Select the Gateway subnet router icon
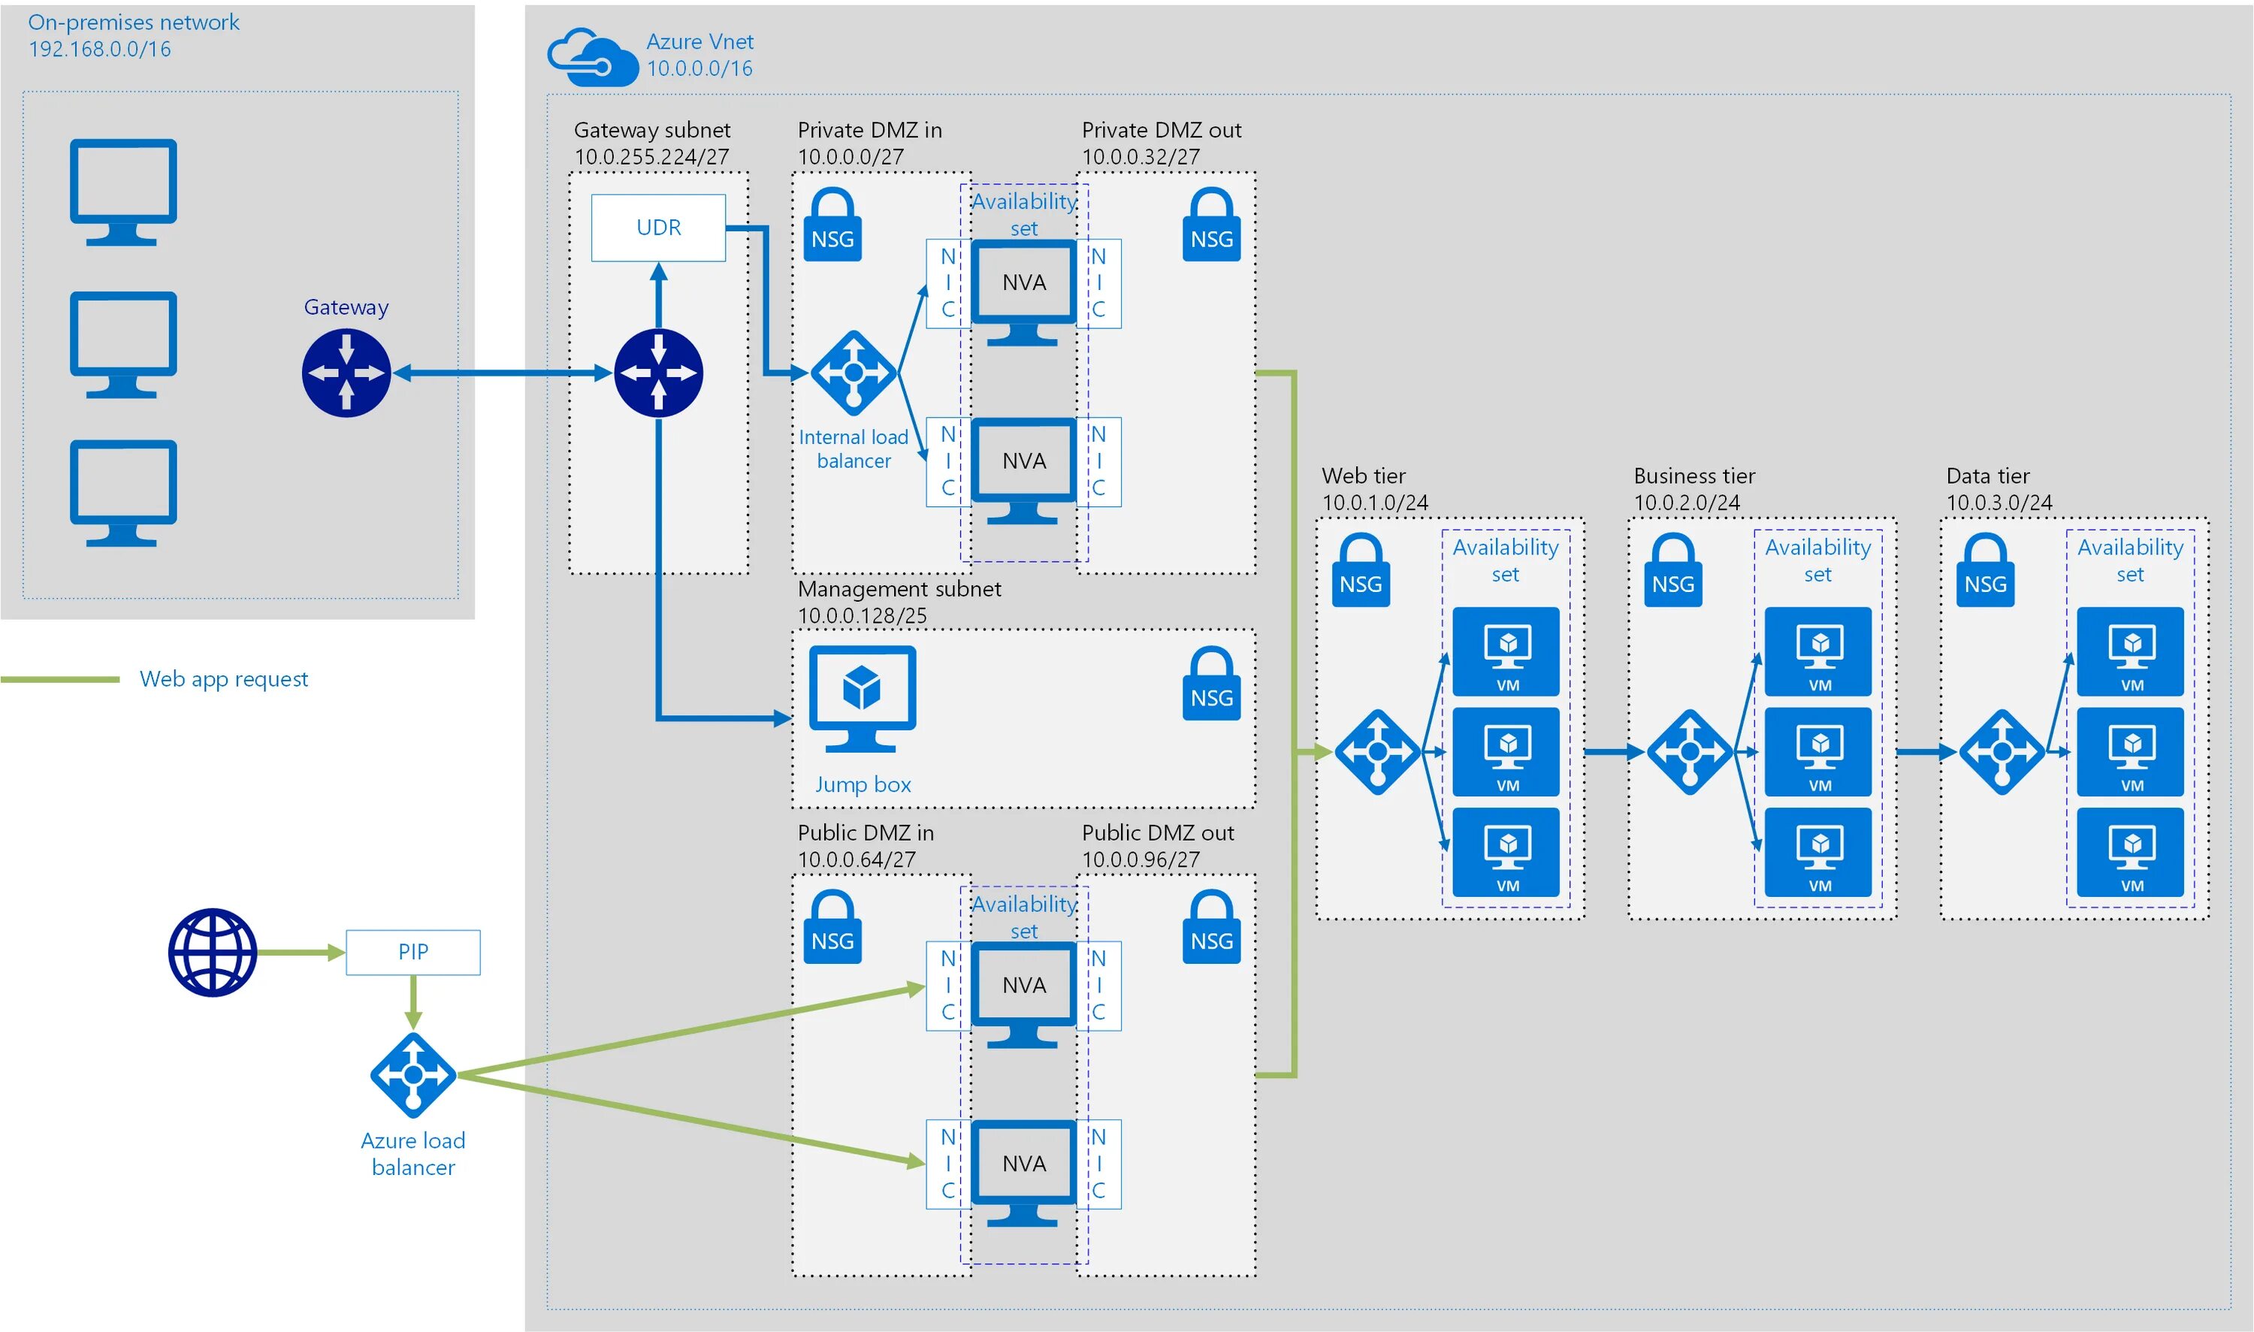Viewport: 2254px width, 1332px height. [658, 373]
